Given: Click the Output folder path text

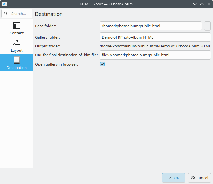Looking at the screenshot, I should click(x=155, y=46).
